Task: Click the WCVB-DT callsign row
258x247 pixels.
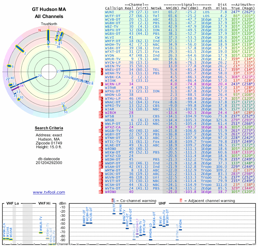Action: pyautogui.click(x=180, y=19)
